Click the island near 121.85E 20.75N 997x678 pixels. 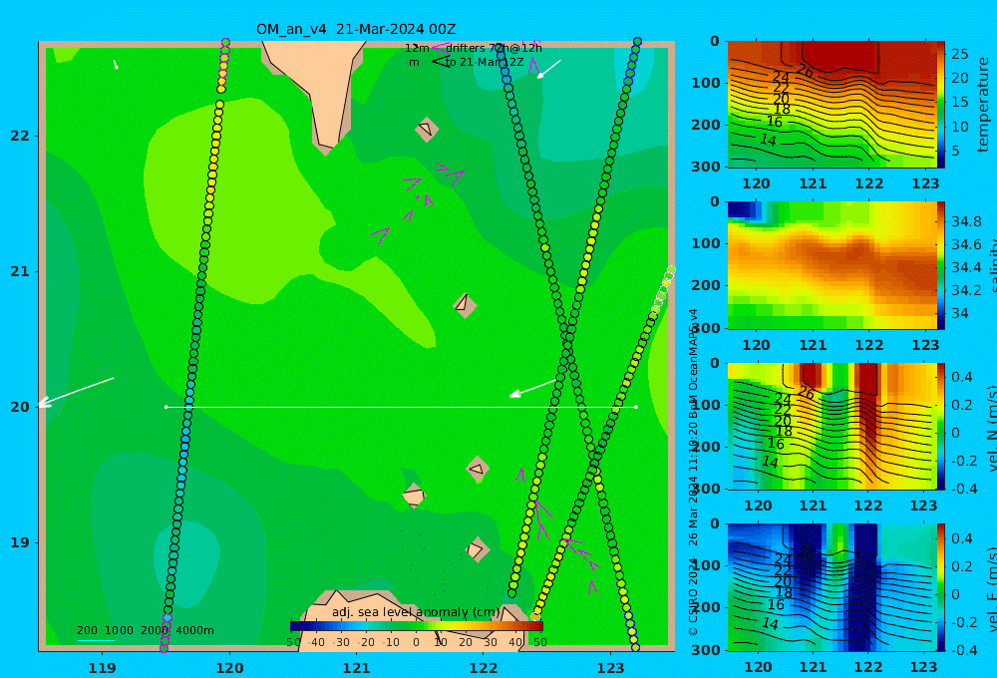pos(465,305)
